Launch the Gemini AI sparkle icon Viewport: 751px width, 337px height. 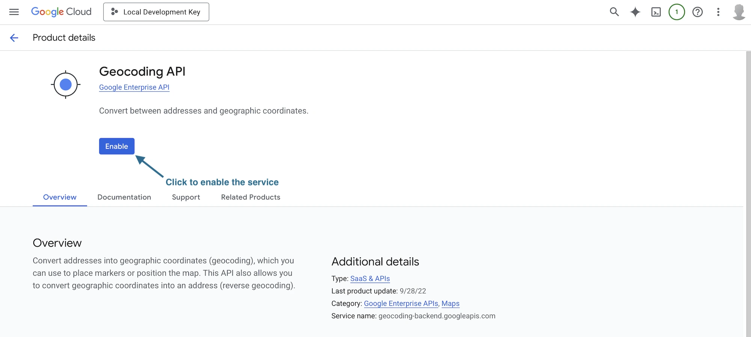[x=635, y=12]
